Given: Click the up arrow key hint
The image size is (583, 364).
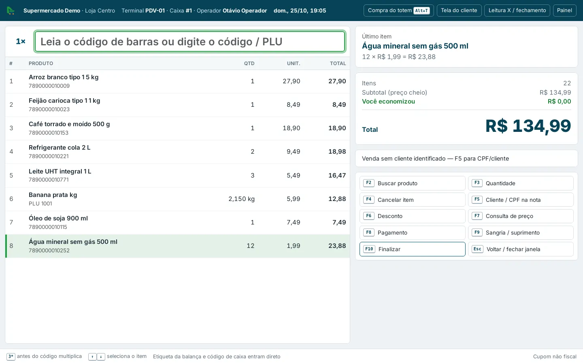Looking at the screenshot, I should (x=92, y=357).
